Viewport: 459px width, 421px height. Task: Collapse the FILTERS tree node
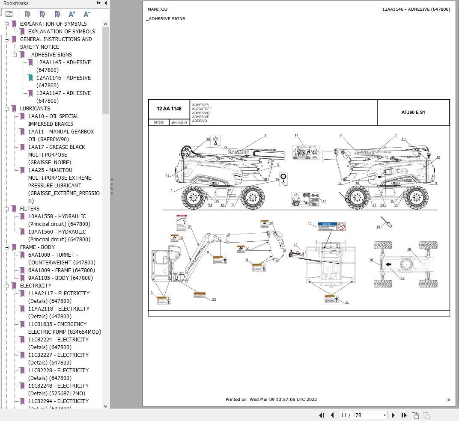(x=6, y=209)
